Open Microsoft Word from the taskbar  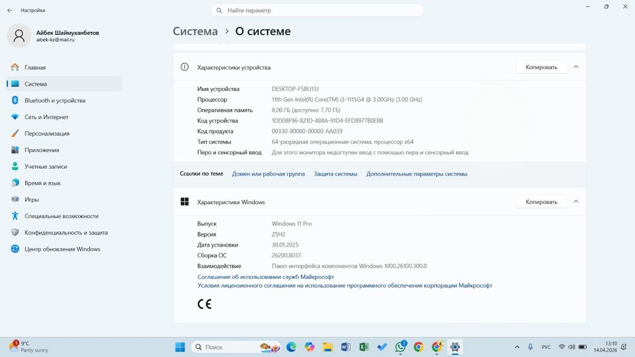346,347
